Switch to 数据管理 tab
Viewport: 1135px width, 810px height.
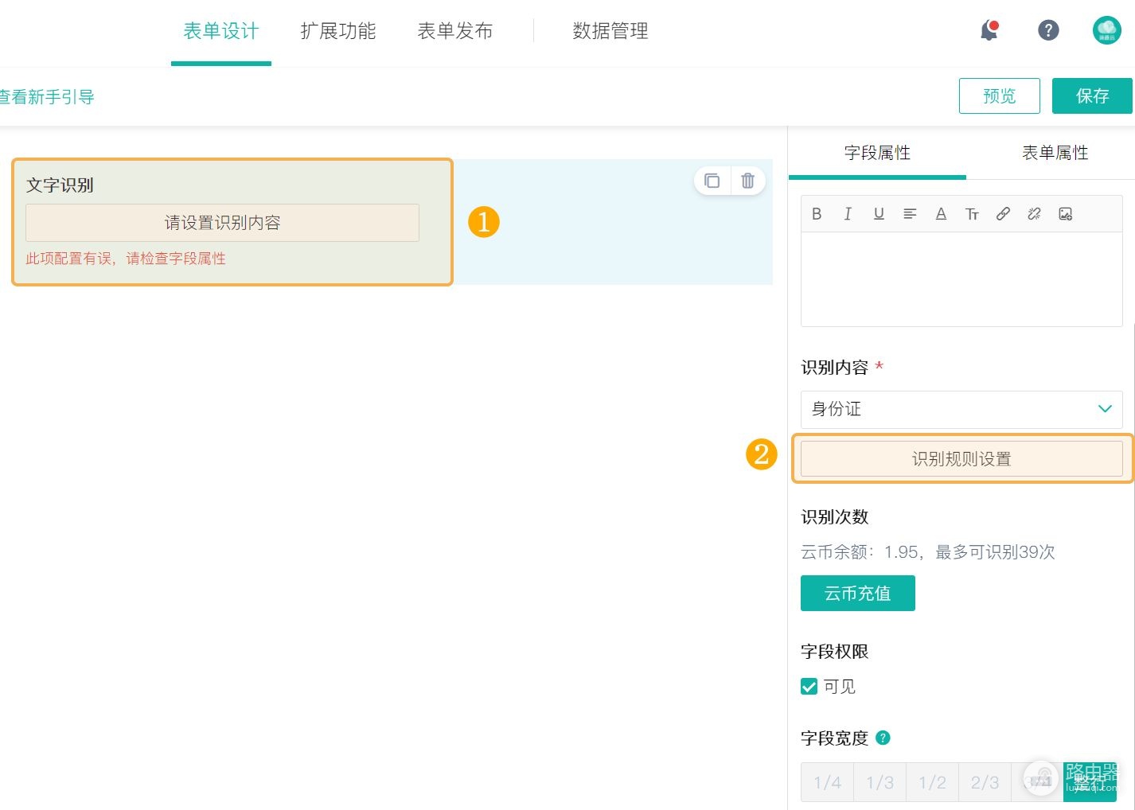(x=610, y=31)
